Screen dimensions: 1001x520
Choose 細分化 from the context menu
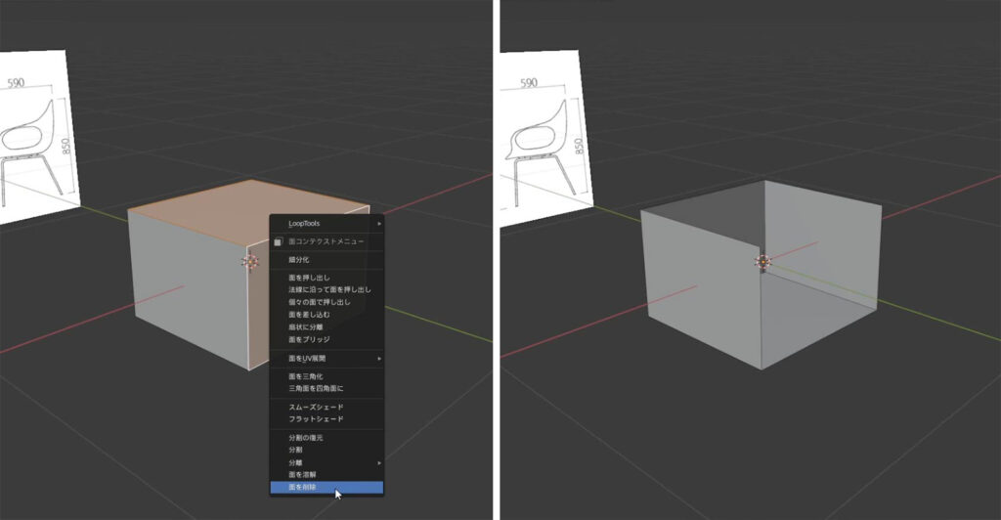tap(298, 260)
